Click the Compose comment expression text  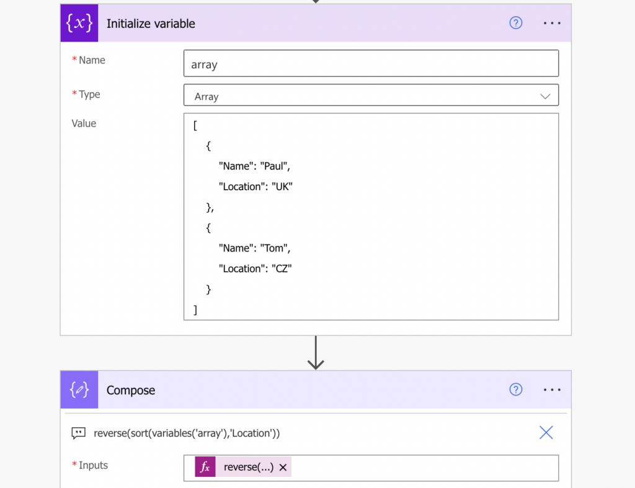187,433
